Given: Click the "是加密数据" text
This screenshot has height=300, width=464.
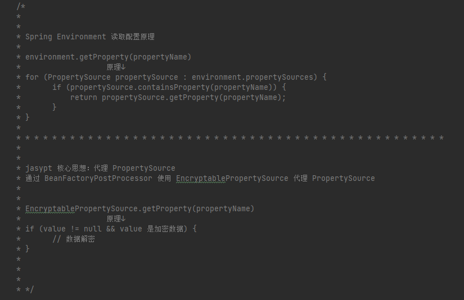Looking at the screenshot, I should pyautogui.click(x=165, y=229).
